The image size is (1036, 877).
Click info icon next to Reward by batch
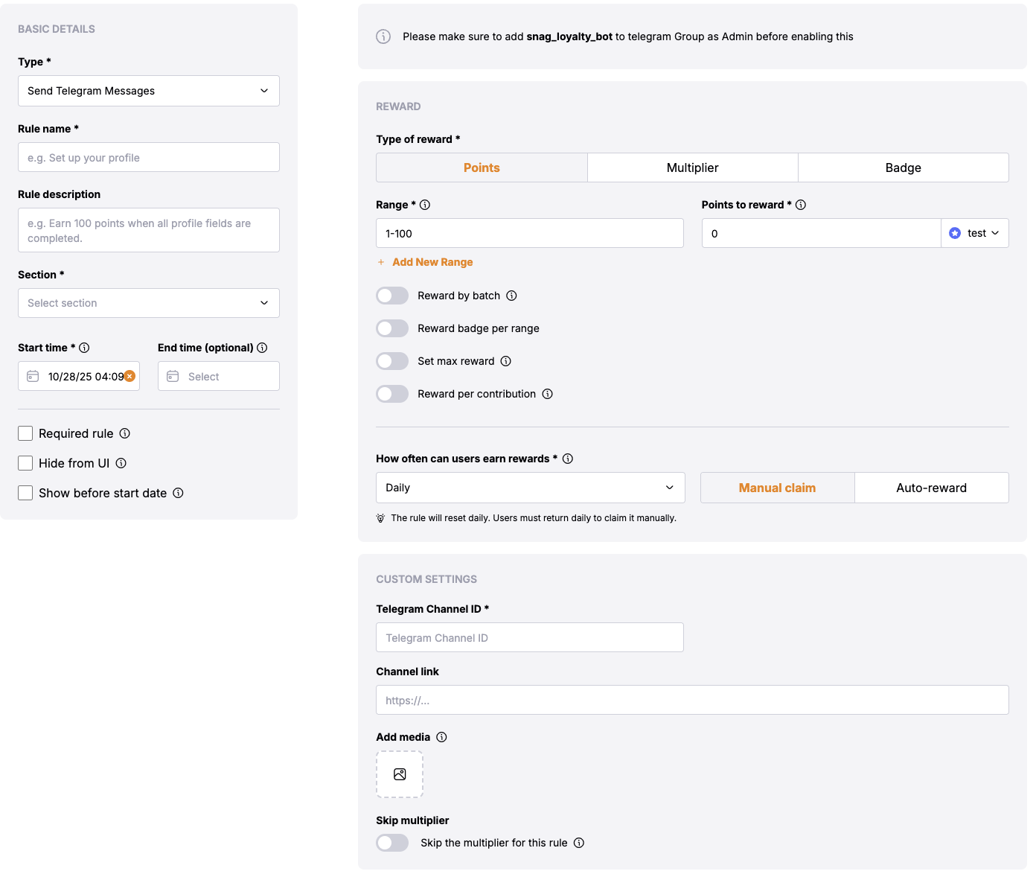click(x=511, y=296)
